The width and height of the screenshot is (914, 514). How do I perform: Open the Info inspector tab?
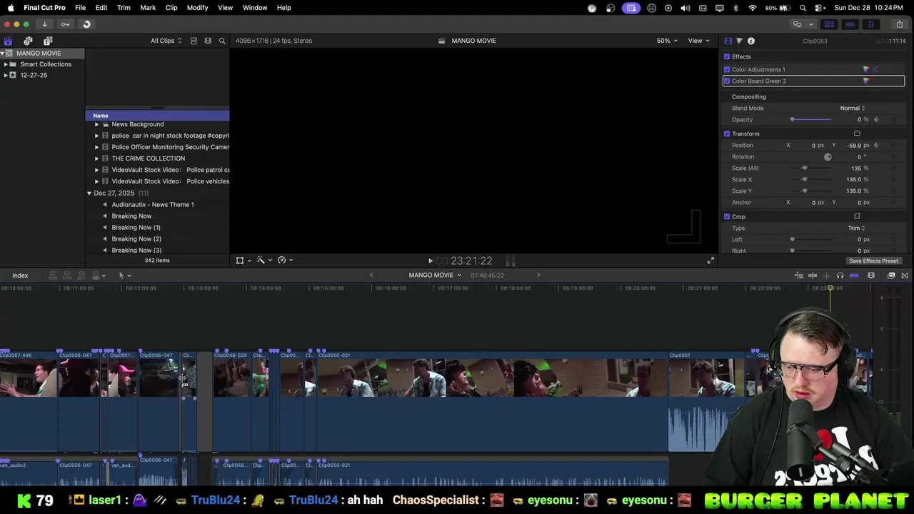coord(750,41)
